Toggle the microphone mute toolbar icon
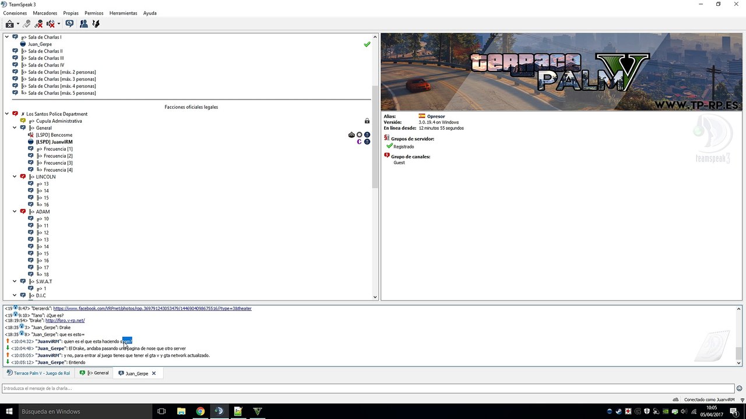 click(x=38, y=24)
